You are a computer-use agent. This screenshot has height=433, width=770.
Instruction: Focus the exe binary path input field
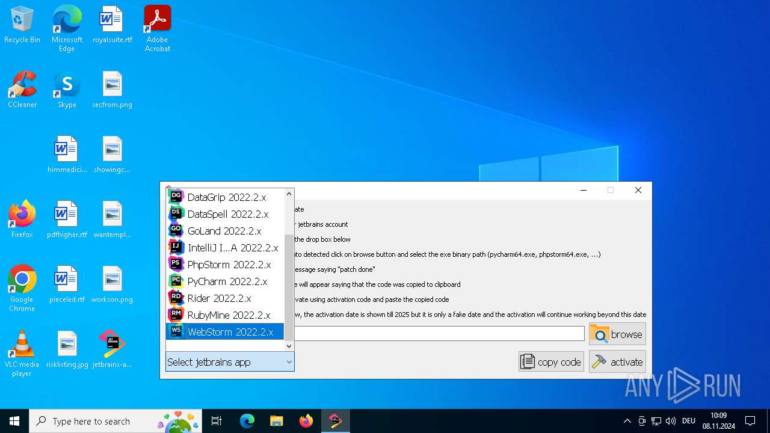439,334
